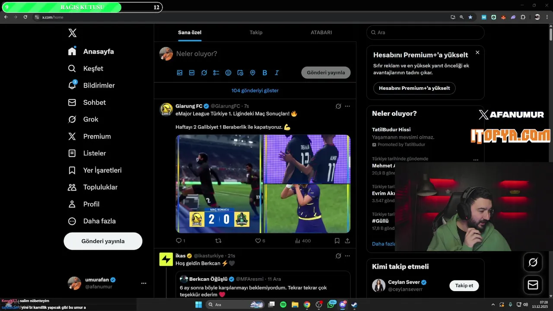Click the large Gönderi yayınla sidebar button

103,241
